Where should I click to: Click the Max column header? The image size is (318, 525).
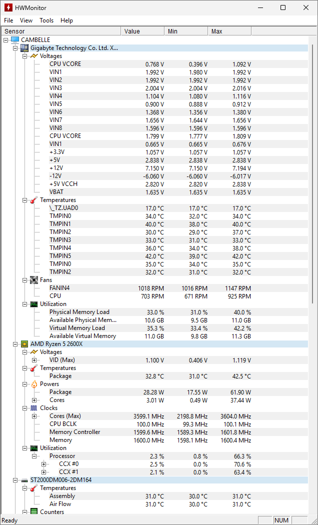tap(229, 31)
